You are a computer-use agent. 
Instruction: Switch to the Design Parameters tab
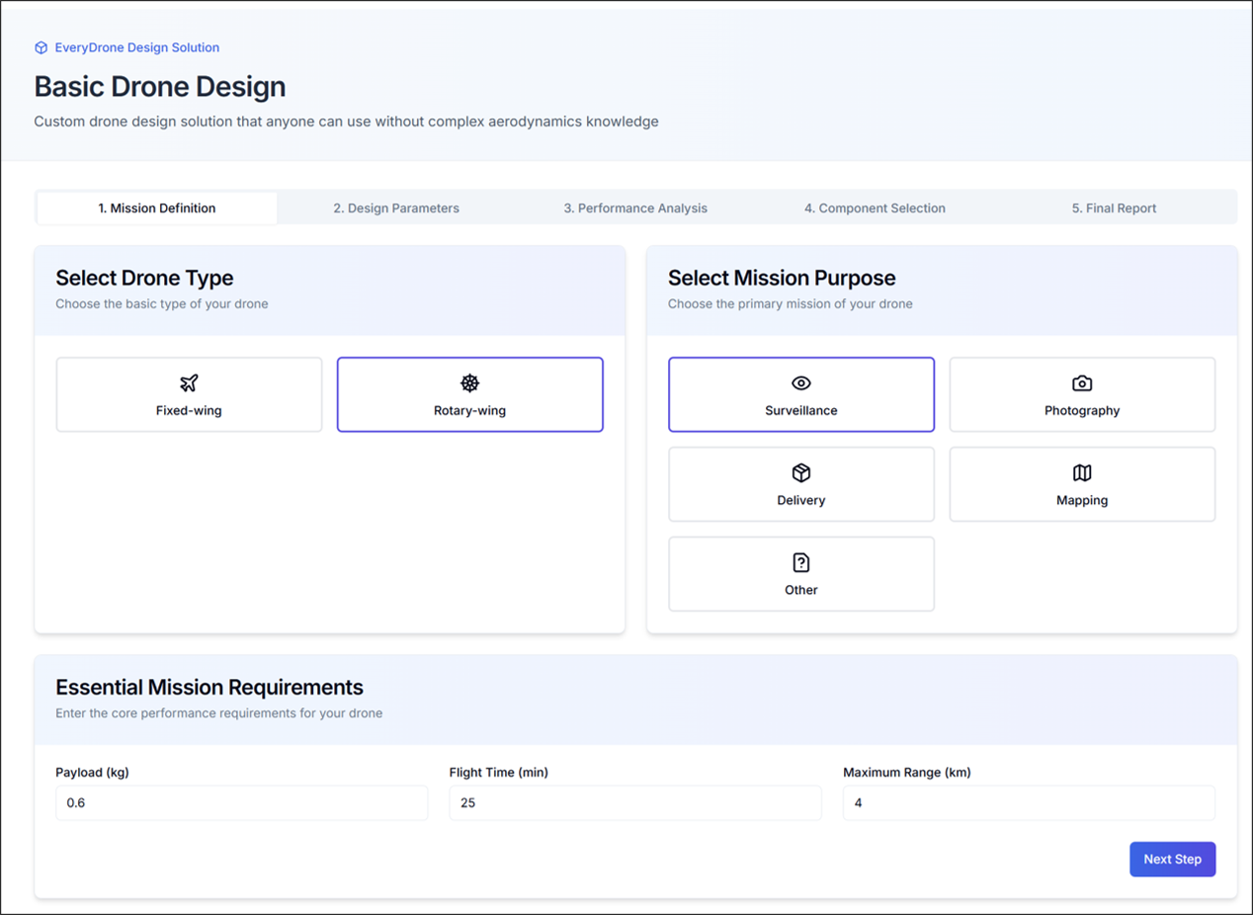(396, 208)
